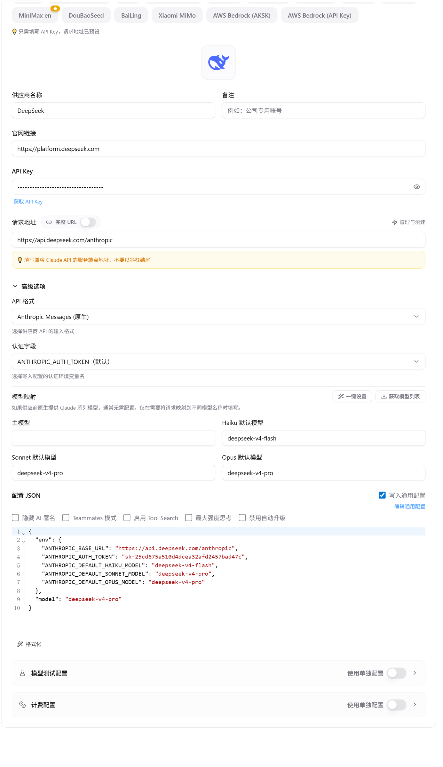Click JSON line "ANTHROPIC_DEFAULT_SONNET_MODEL"
The height and width of the screenshot is (767, 443).
click(x=128, y=574)
